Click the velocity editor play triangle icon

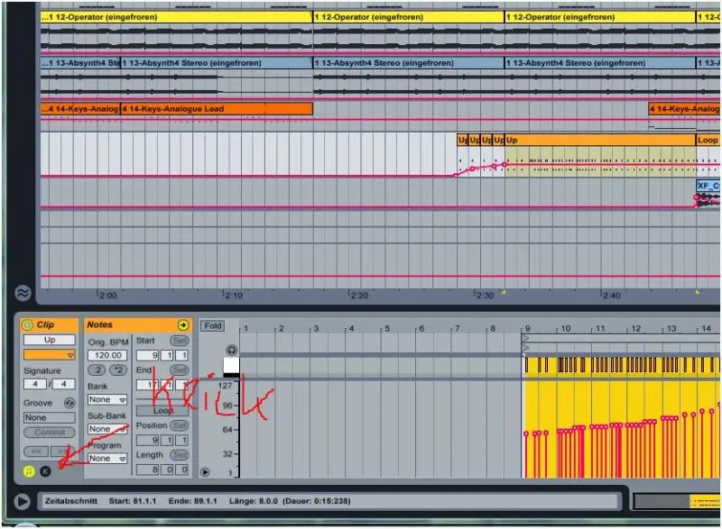coord(205,471)
